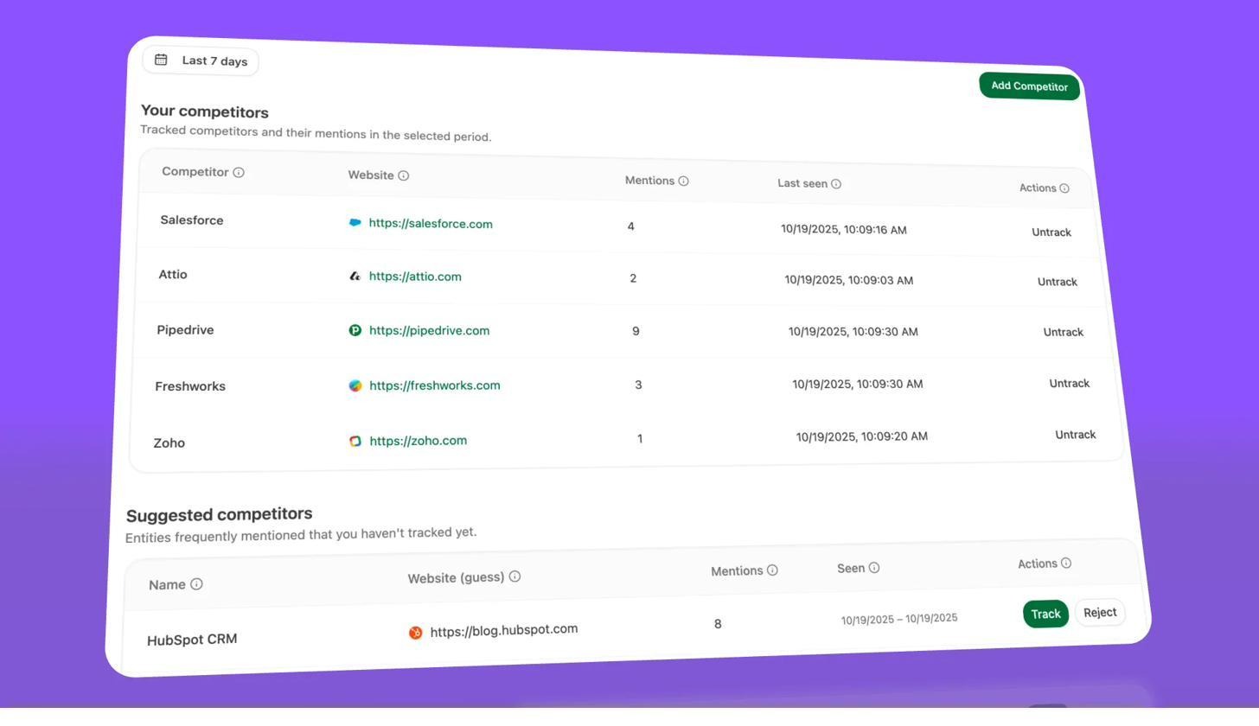Click the Add Competitor button
Viewport: 1259px width, 726px height.
tap(1028, 86)
